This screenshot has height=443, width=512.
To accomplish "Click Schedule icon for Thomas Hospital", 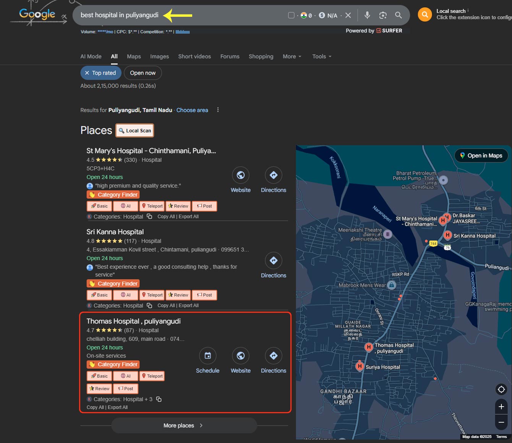I will click(207, 356).
